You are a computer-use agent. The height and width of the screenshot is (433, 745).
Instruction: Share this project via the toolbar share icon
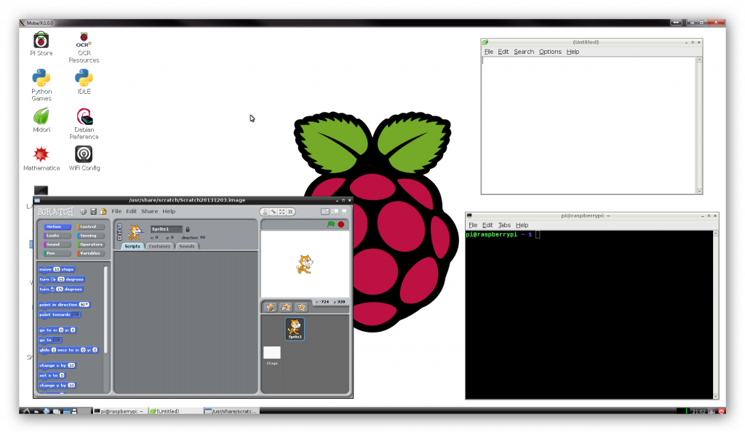pos(103,211)
